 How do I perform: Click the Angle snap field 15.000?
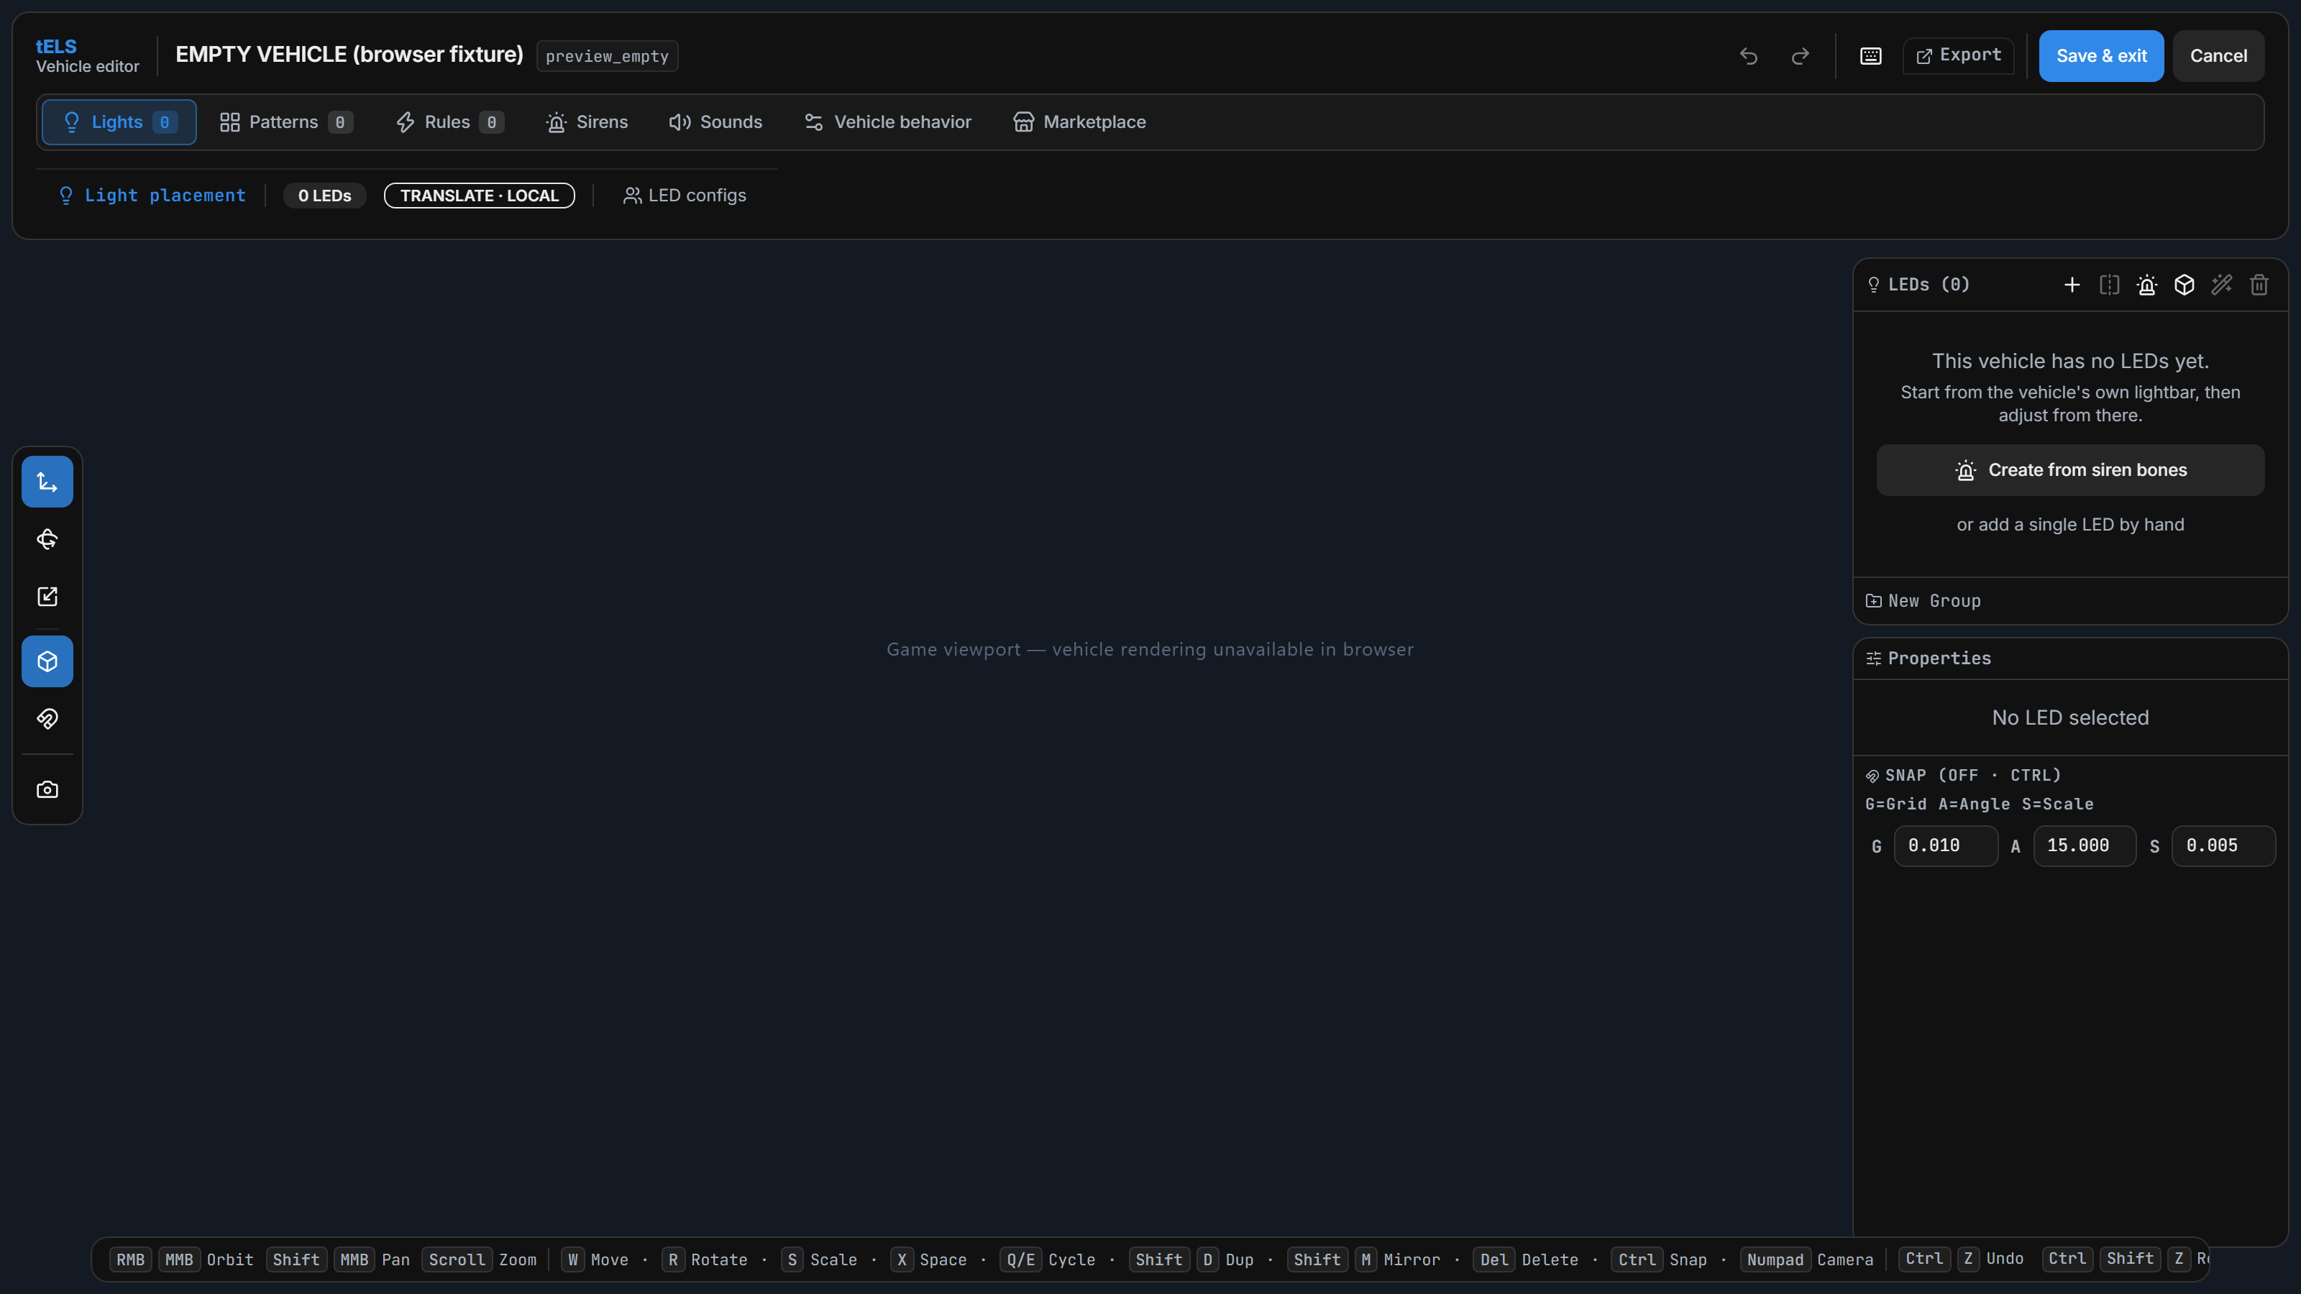point(2085,845)
